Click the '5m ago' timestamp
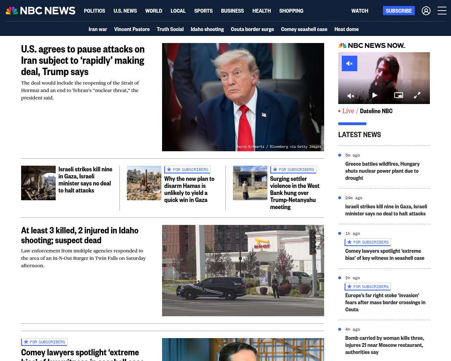Viewport: 451px width, 361px height. (352, 155)
